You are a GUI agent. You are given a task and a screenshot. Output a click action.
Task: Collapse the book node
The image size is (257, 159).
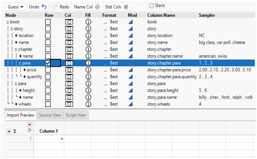click(7, 22)
